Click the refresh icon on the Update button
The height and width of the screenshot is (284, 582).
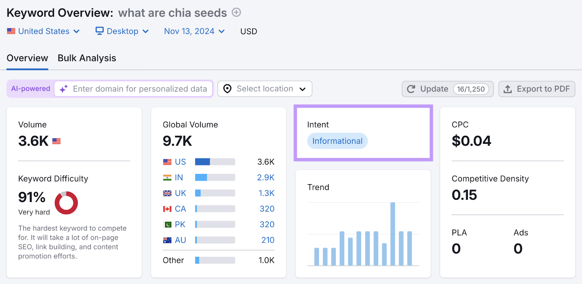(x=411, y=89)
